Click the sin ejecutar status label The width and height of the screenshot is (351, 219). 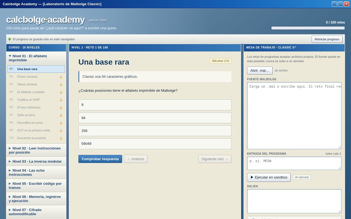pyautogui.click(x=302, y=177)
